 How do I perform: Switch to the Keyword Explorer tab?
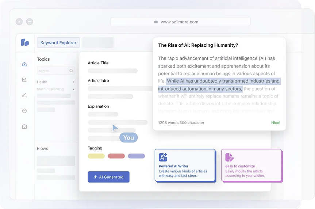point(58,43)
